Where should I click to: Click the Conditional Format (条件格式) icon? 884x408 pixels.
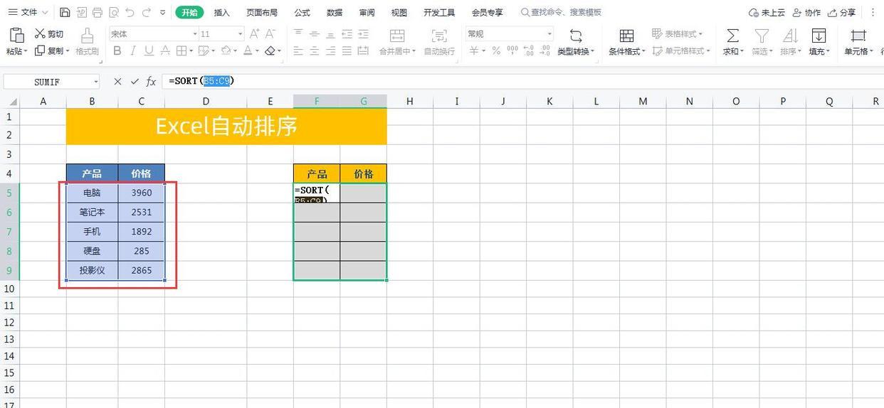(626, 36)
